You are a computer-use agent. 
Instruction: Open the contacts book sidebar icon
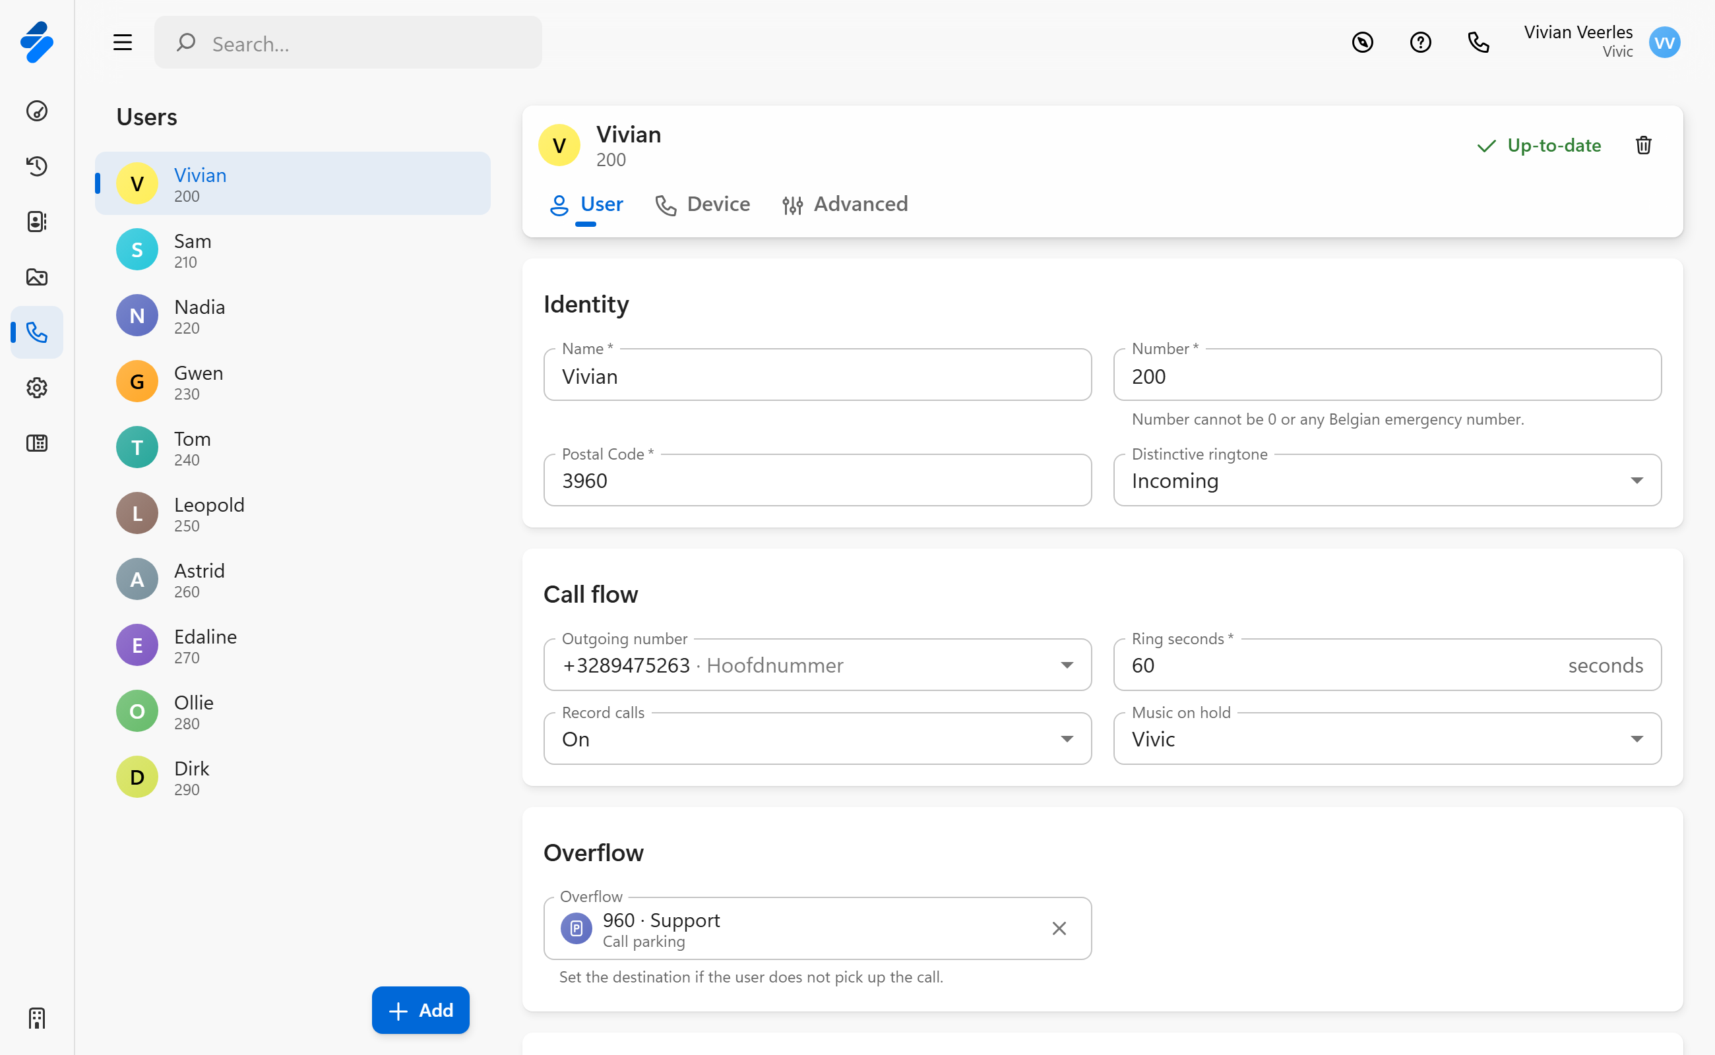(37, 221)
